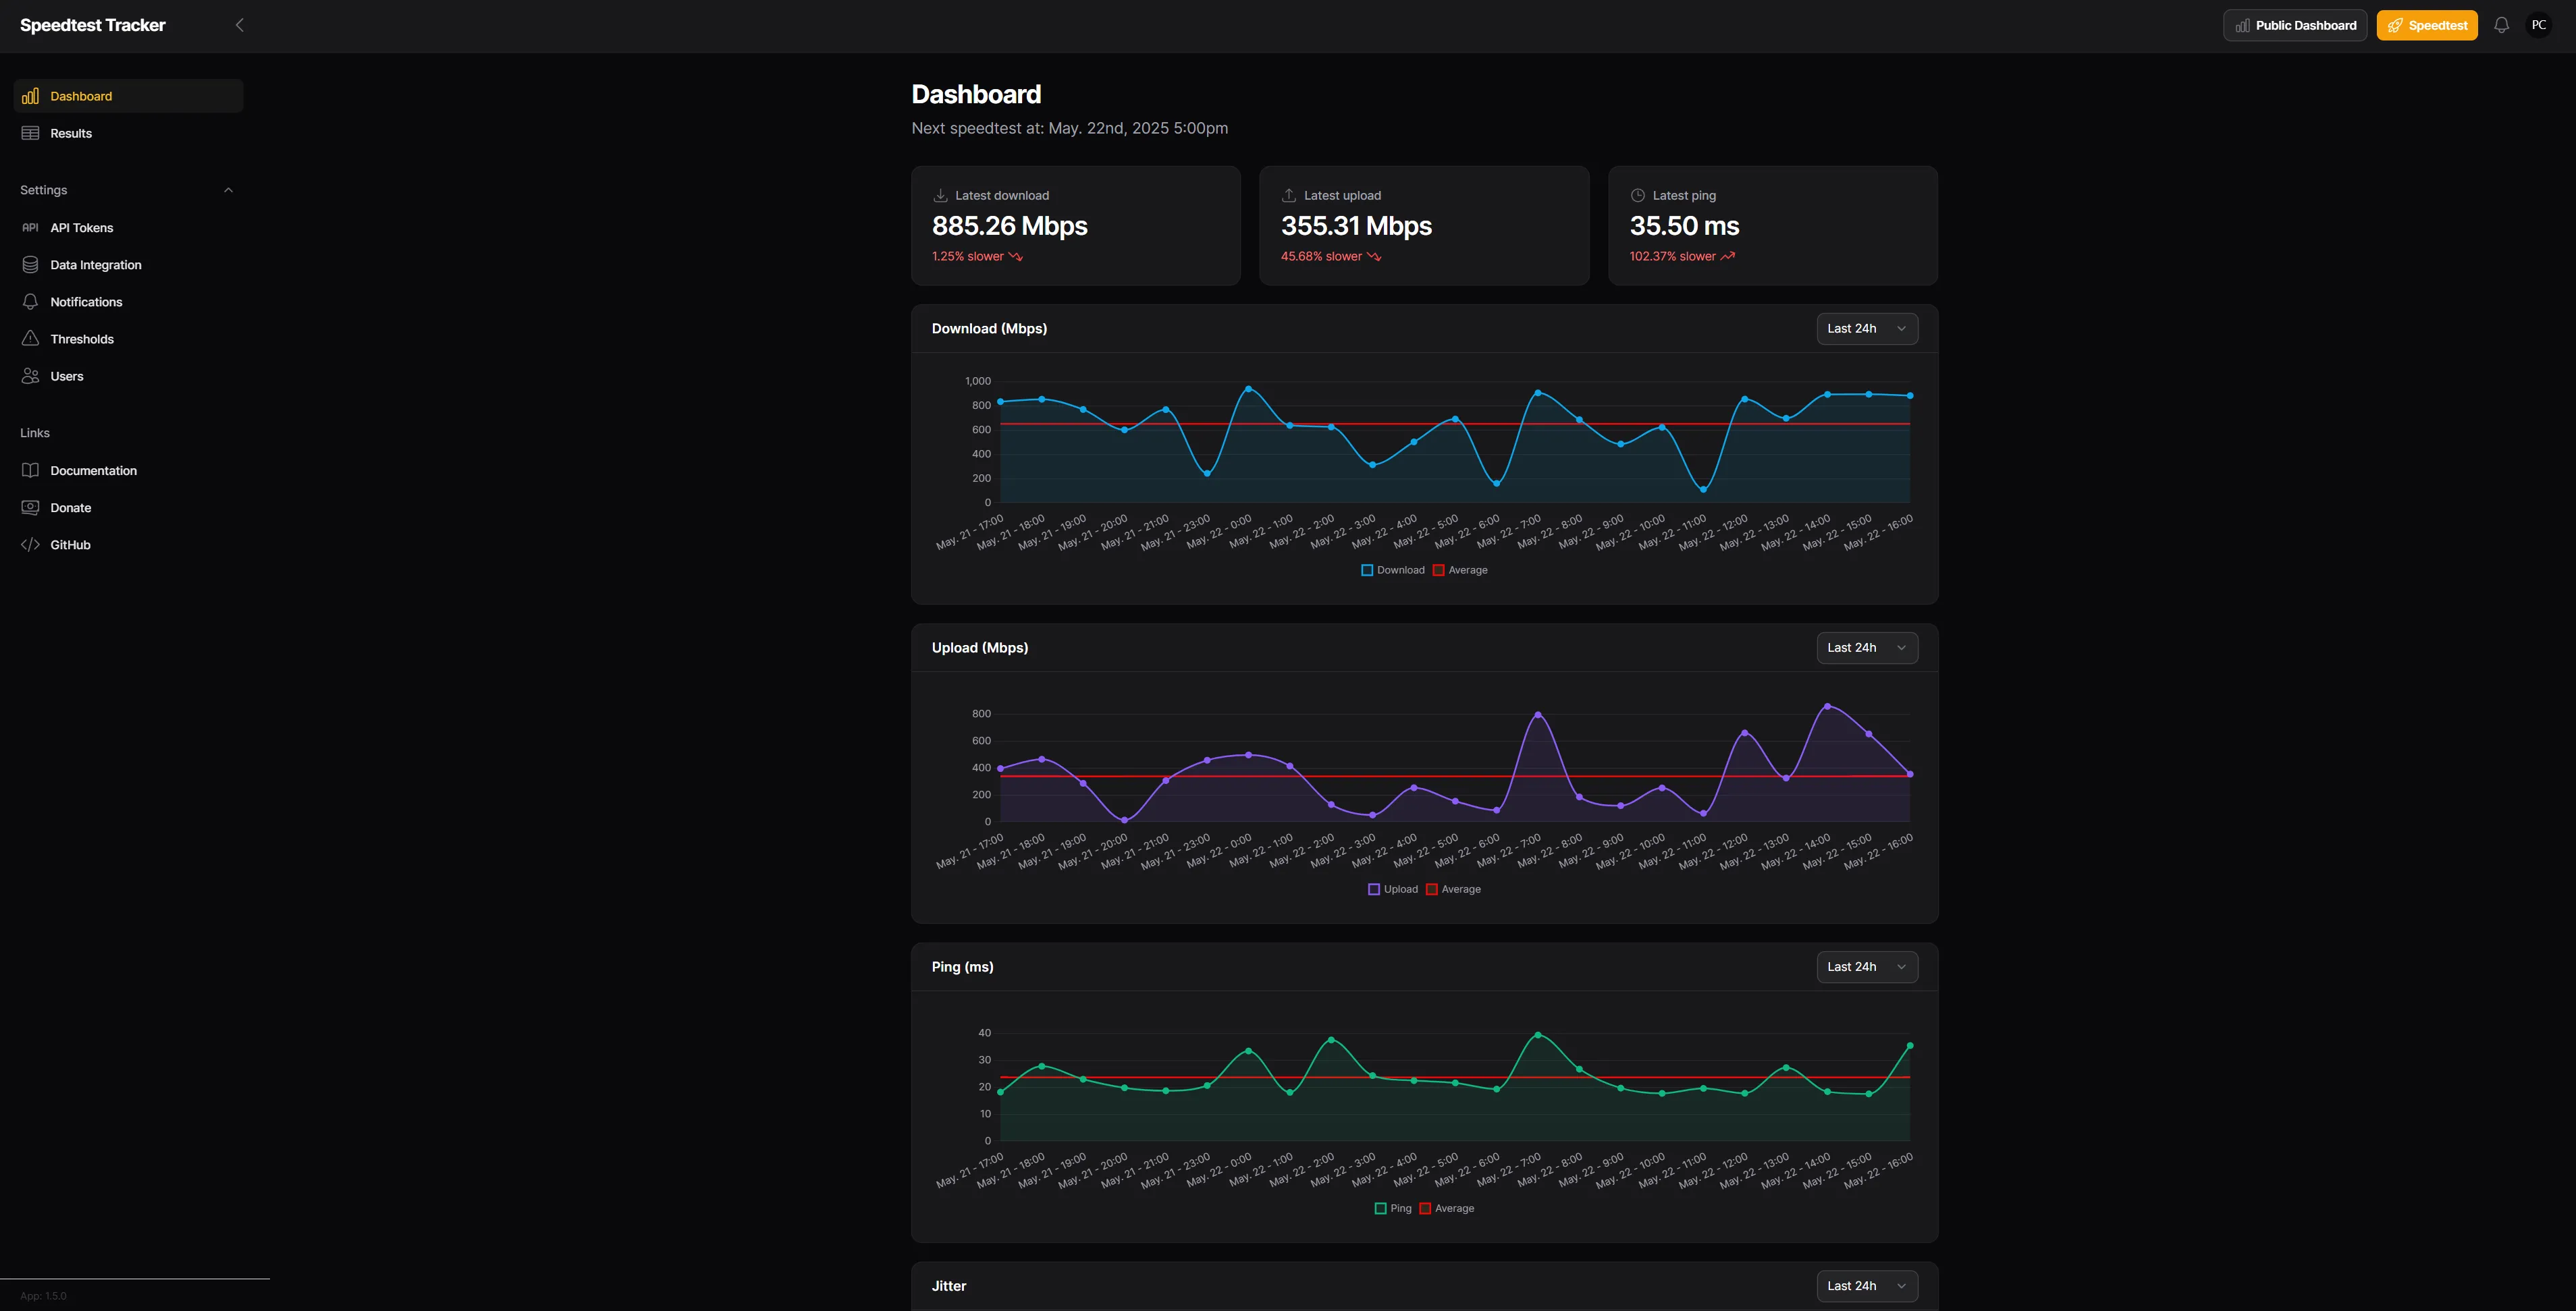Open the Public Dashboard
This screenshot has height=1311, width=2576.
click(2294, 24)
